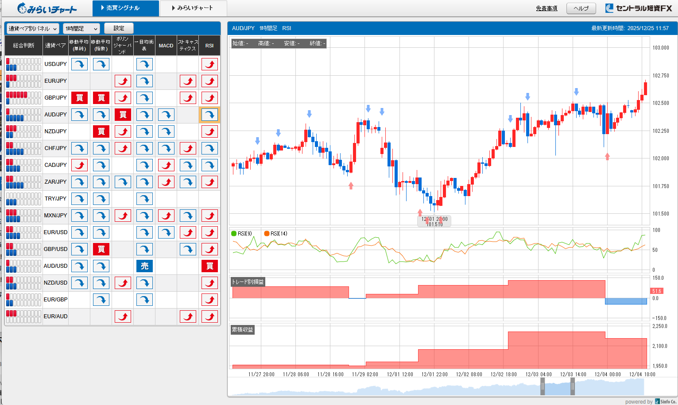Open the 通貨ペア別パネル dropdown
The height and width of the screenshot is (405, 678).
[33, 28]
